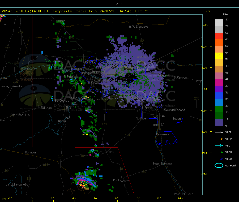Click the 'Morados' map label
Image resolution: width=239 pixels, height=202 pixels.
31,152
